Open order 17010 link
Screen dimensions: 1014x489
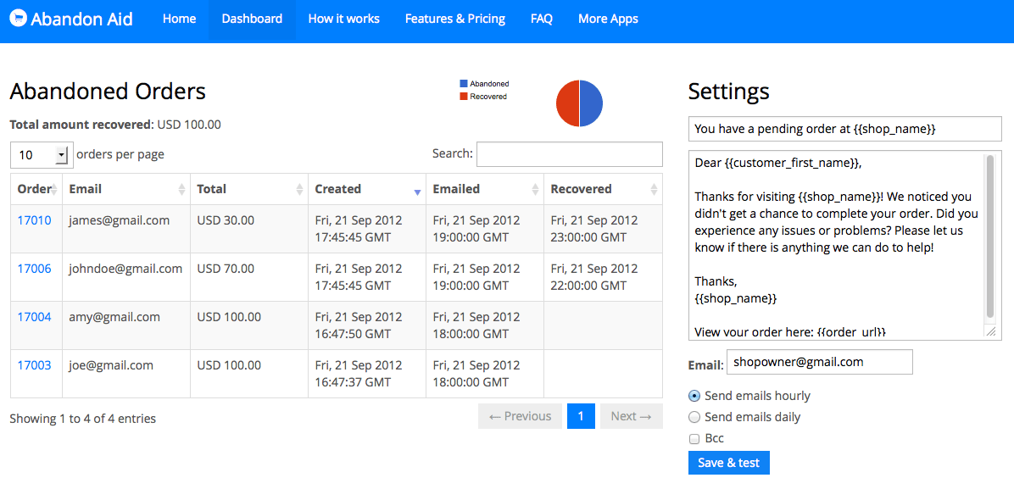34,220
